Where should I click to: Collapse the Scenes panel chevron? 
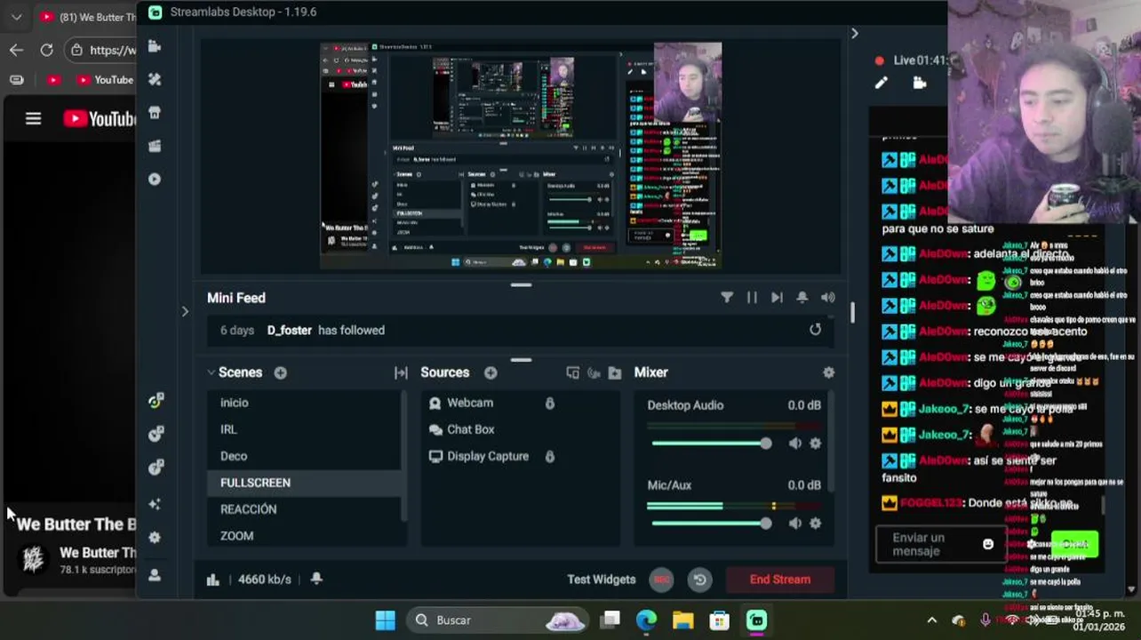tap(211, 372)
